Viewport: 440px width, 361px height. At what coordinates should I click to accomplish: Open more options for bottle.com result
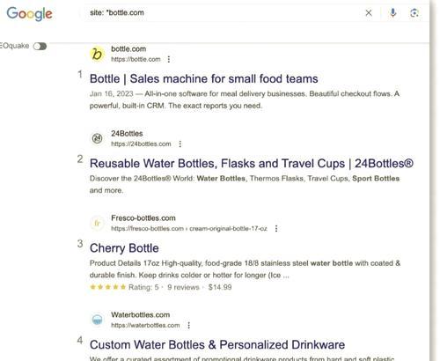pyautogui.click(x=169, y=59)
